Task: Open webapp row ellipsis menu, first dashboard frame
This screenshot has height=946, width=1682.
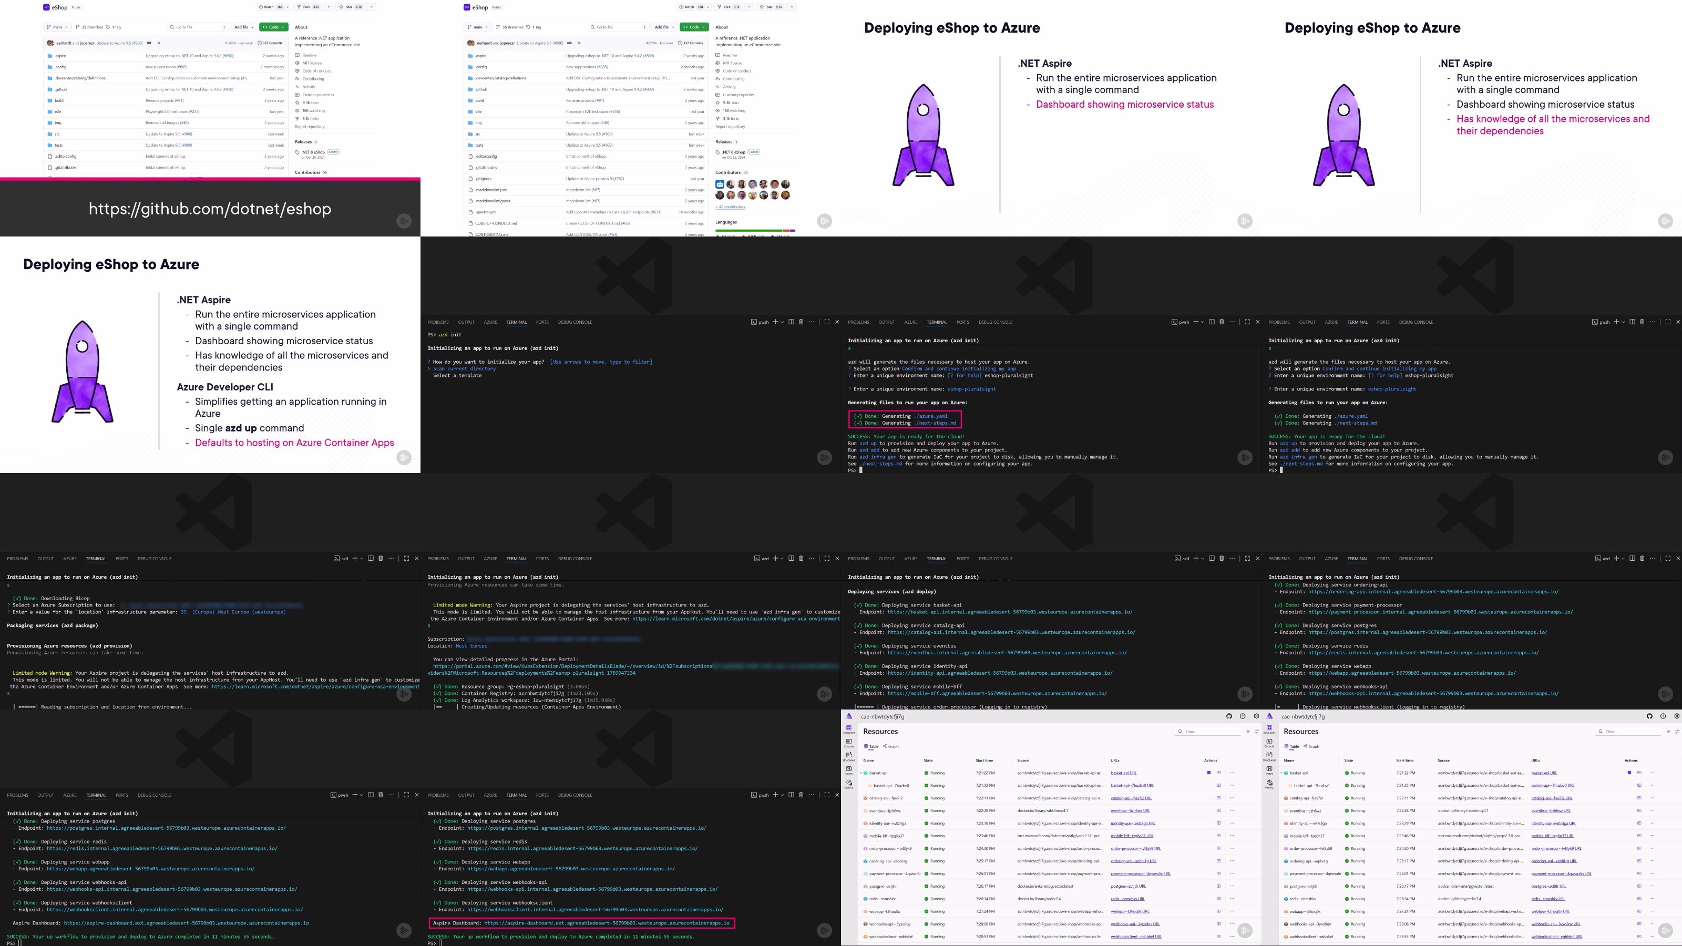Action: click(1232, 911)
